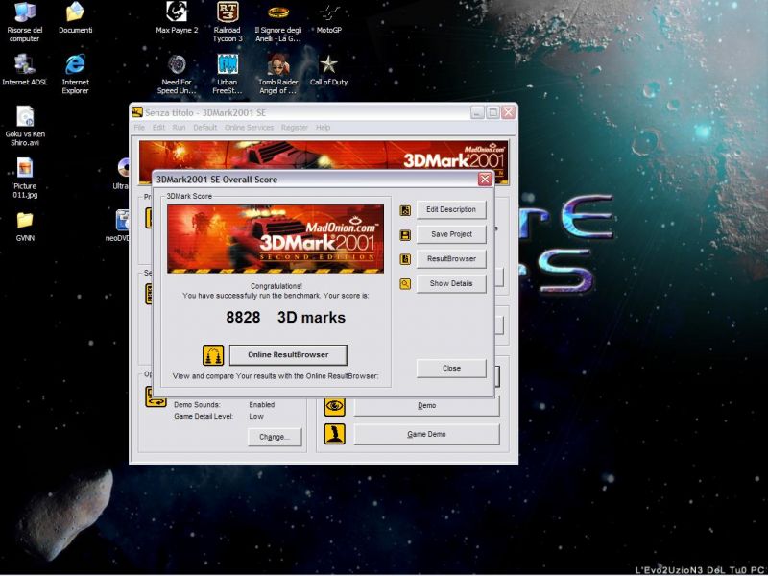Click the Game Demo joystick icon
Viewport: 768px width, 576px height.
[x=334, y=434]
